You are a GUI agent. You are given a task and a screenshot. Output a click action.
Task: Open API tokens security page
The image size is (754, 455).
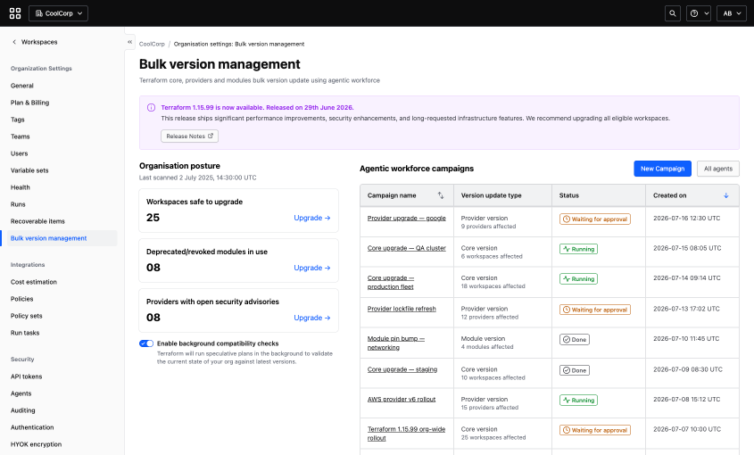coord(27,376)
